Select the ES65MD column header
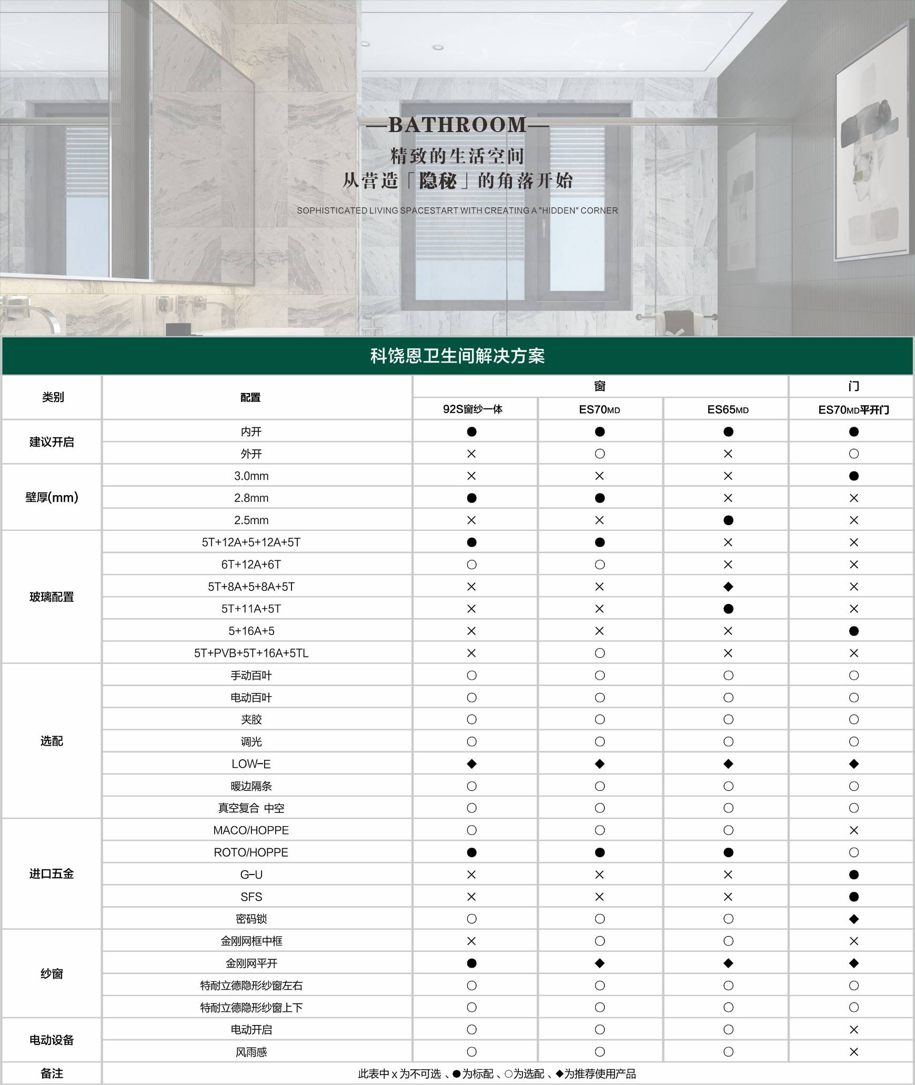 pyautogui.click(x=728, y=409)
